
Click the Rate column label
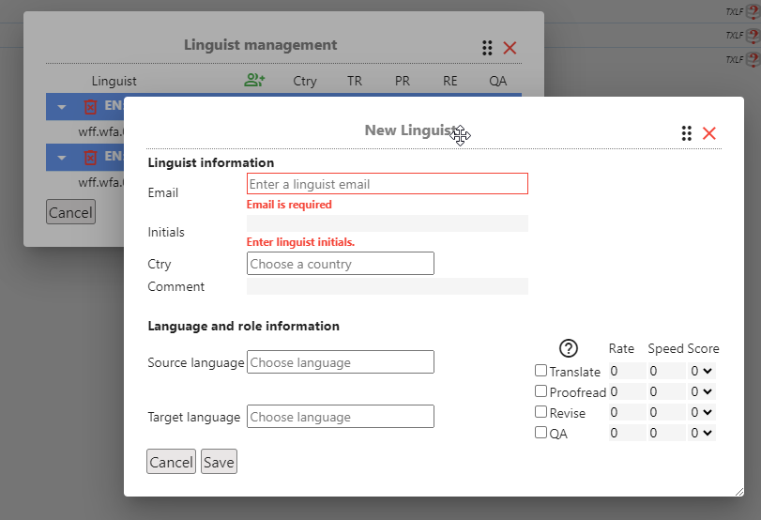[x=621, y=348]
